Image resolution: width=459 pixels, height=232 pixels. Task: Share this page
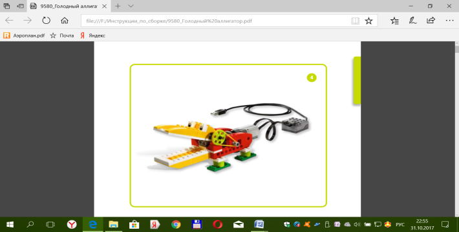click(x=431, y=21)
